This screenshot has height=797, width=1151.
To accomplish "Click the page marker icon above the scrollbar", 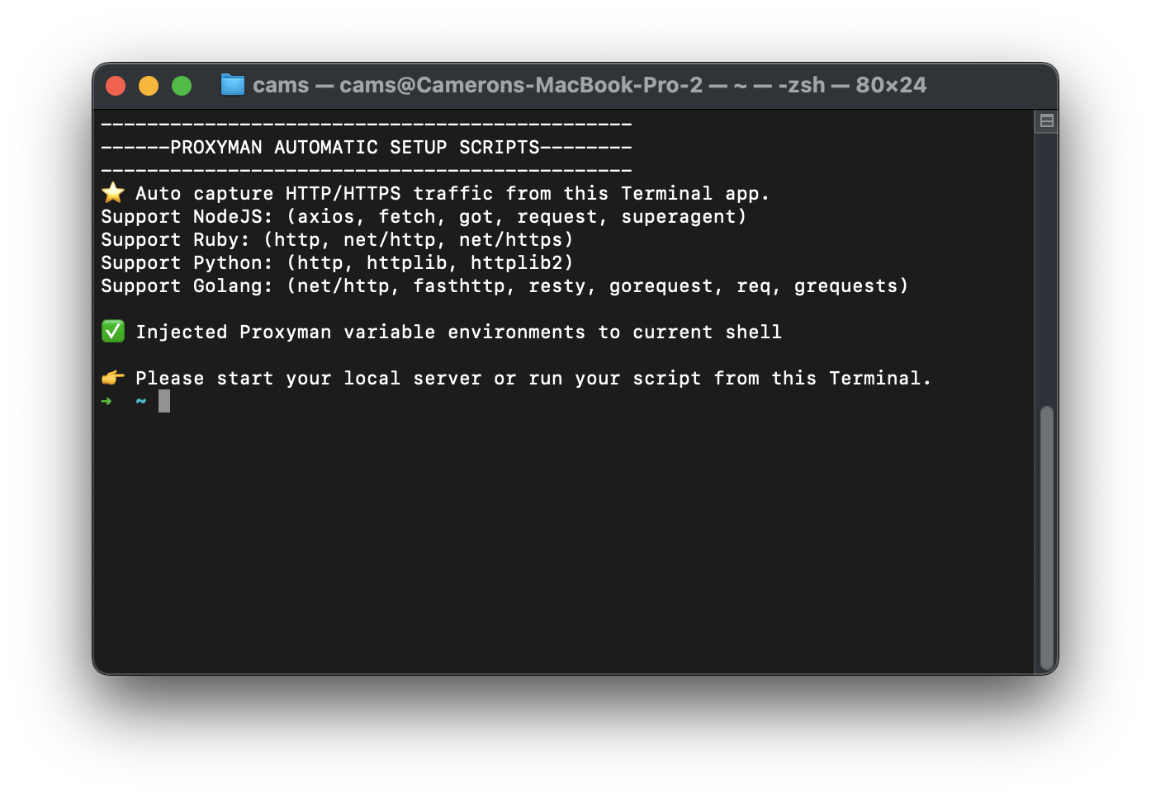I will (x=1045, y=120).
